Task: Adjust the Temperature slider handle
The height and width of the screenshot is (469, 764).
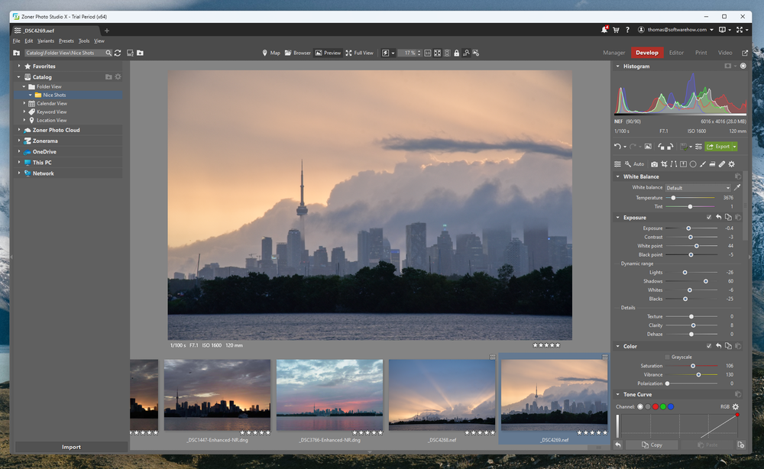Action: (673, 198)
